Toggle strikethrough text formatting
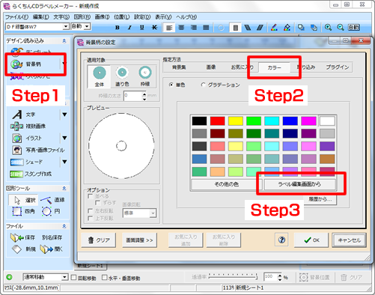375x295 pixels. pyautogui.click(x=154, y=28)
